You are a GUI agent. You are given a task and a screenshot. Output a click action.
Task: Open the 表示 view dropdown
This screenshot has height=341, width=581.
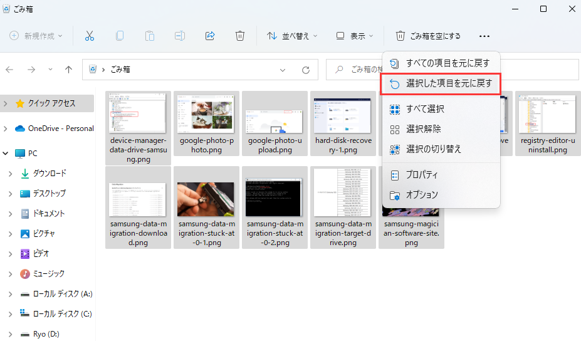355,36
